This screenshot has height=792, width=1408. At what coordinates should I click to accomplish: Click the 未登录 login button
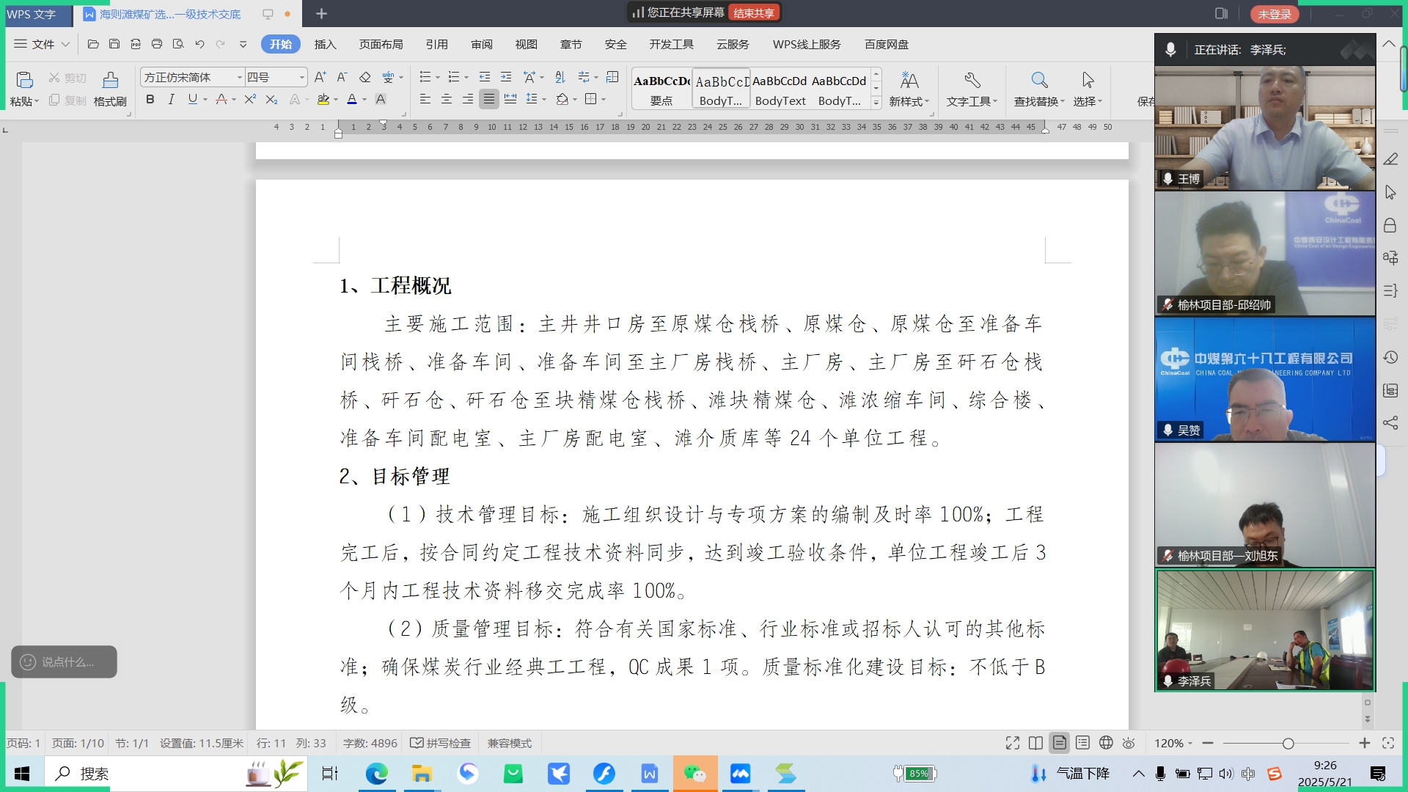click(1275, 14)
